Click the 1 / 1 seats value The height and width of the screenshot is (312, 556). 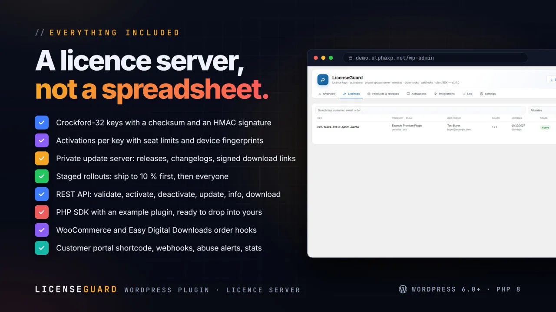point(494,127)
